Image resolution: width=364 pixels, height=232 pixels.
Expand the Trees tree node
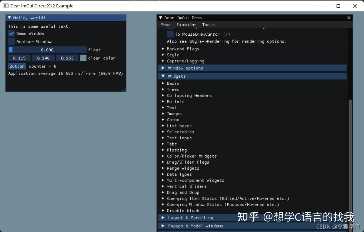[173, 89]
